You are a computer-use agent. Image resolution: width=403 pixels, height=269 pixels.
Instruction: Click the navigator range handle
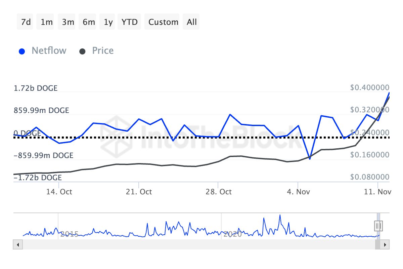[378, 225]
